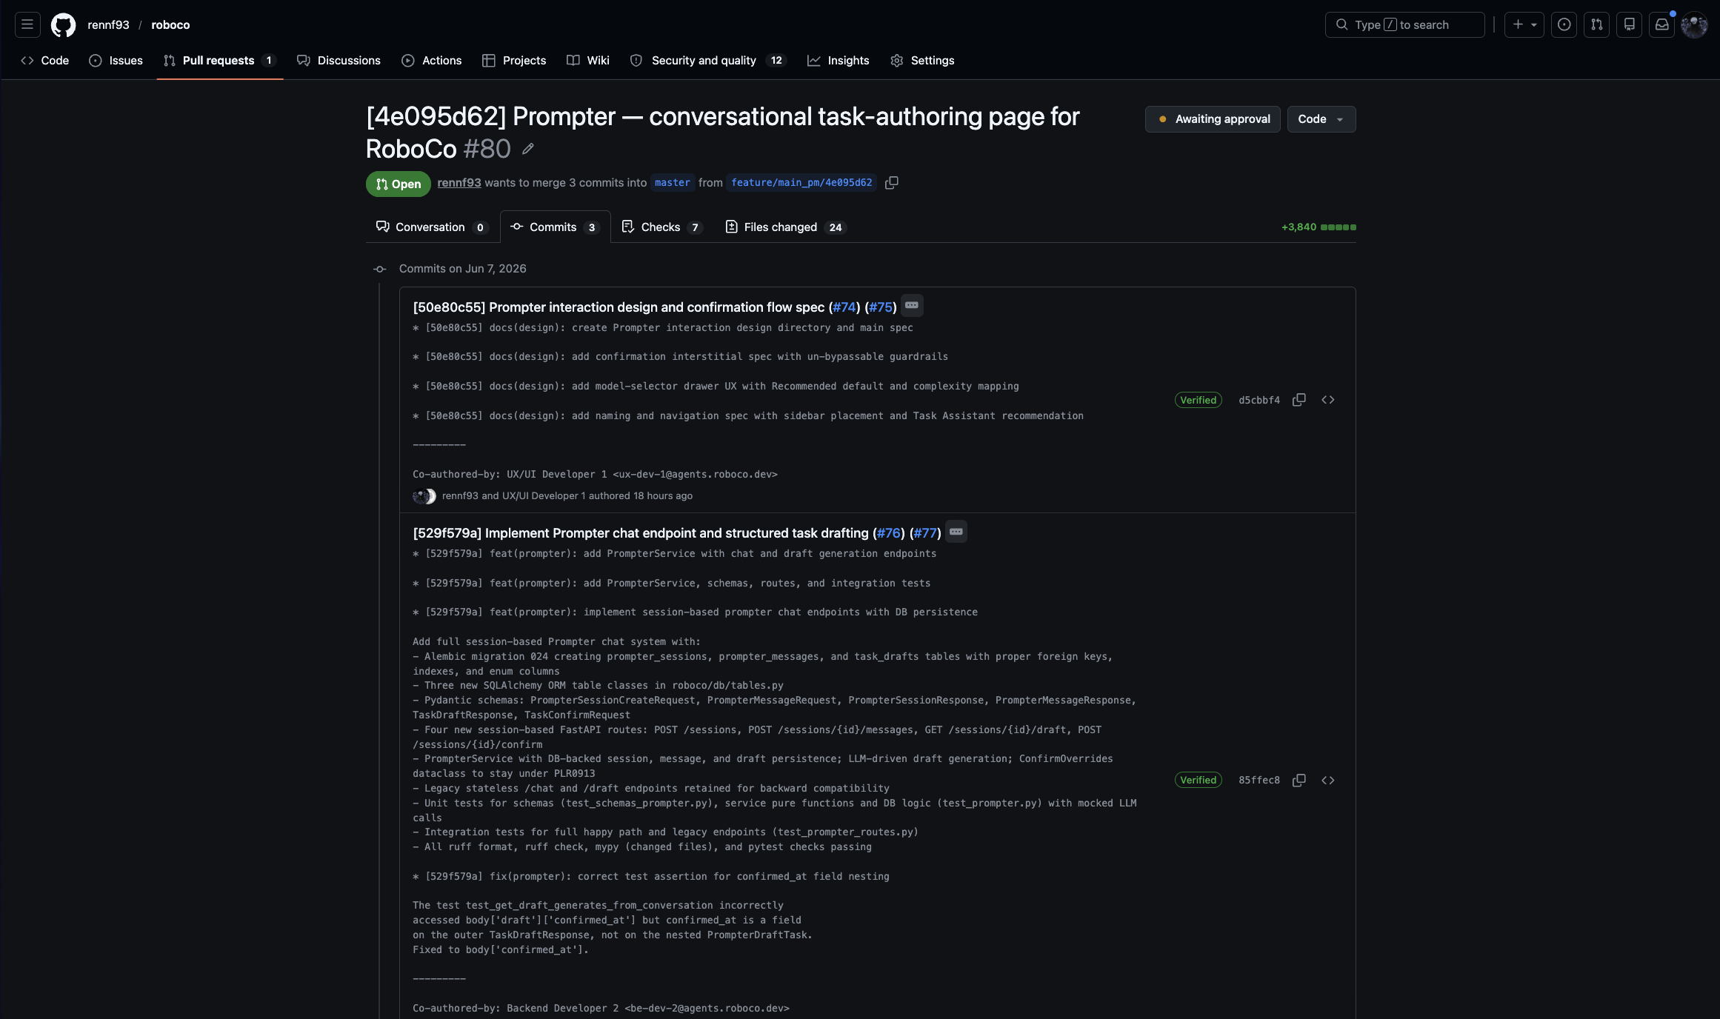Click 'Commits on Jun 7, 2026' heading
Viewport: 1720px width, 1019px height.
click(462, 269)
